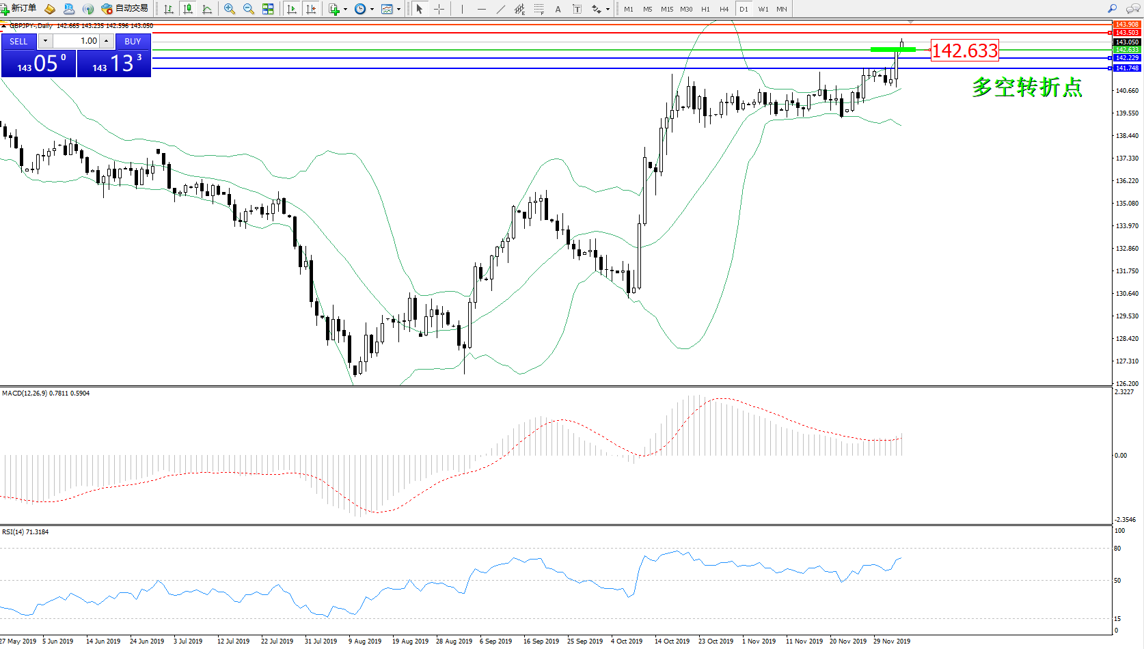
Task: Choose the horizontal line drawing tool
Action: (x=482, y=9)
